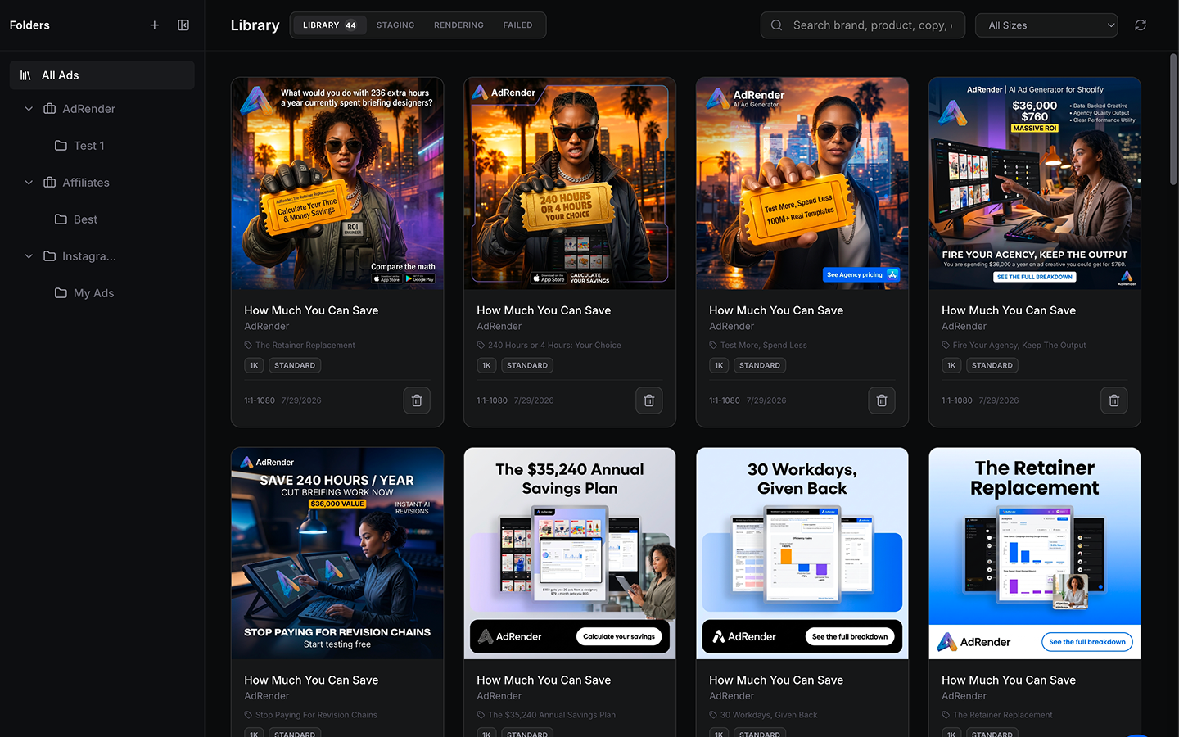The height and width of the screenshot is (737, 1179).
Task: Click STANDARD badge on 'Test More' card
Action: click(760, 365)
